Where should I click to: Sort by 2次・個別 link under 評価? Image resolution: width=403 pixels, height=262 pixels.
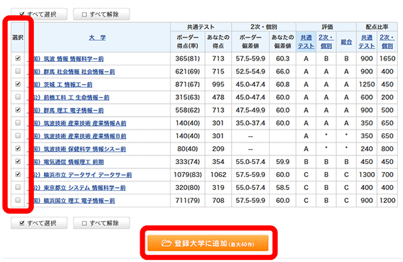326,42
